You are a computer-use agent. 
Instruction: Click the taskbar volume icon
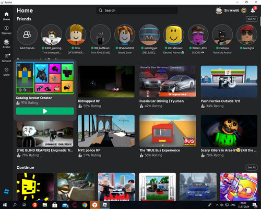[222, 205]
